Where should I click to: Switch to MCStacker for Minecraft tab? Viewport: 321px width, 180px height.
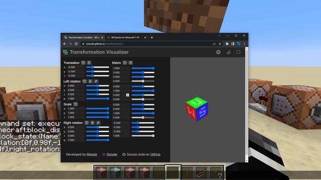click(125, 37)
